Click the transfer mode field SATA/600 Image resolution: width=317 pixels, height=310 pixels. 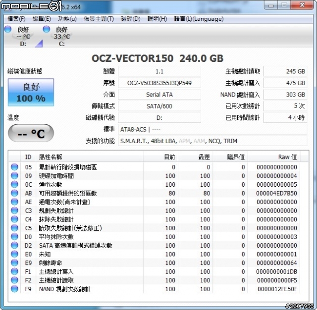[x=159, y=106]
